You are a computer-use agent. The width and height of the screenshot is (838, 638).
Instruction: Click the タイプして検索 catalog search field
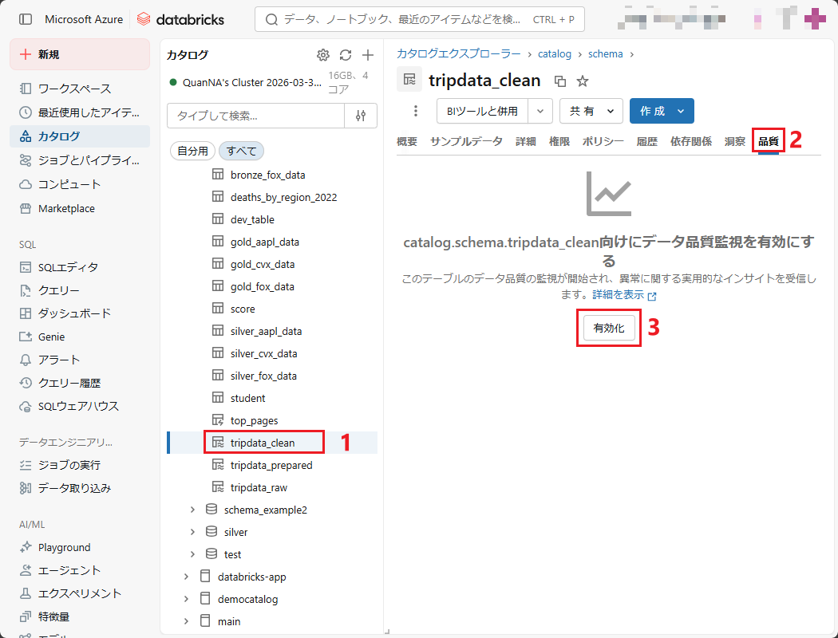[x=255, y=116]
